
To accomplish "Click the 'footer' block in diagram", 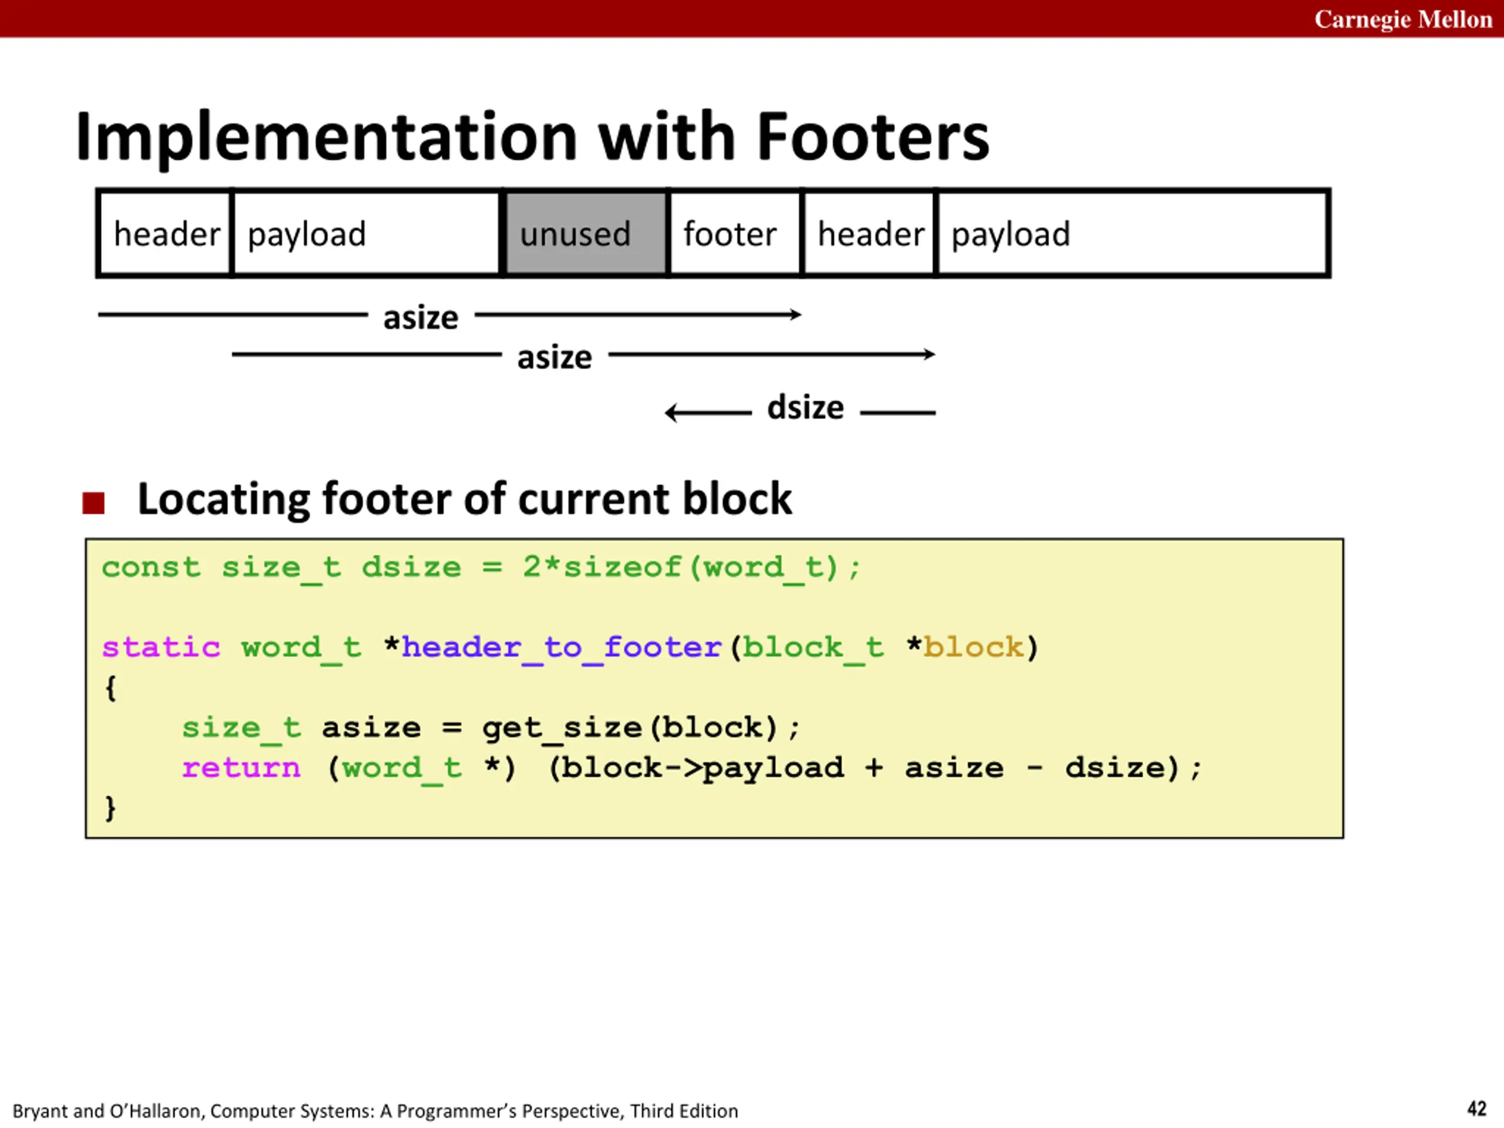I will (x=735, y=233).
